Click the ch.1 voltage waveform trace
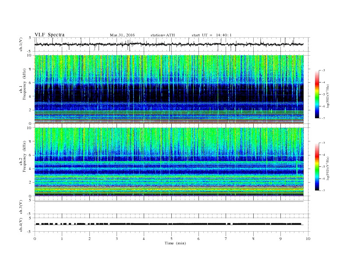The image size is (347, 268). point(169,44)
